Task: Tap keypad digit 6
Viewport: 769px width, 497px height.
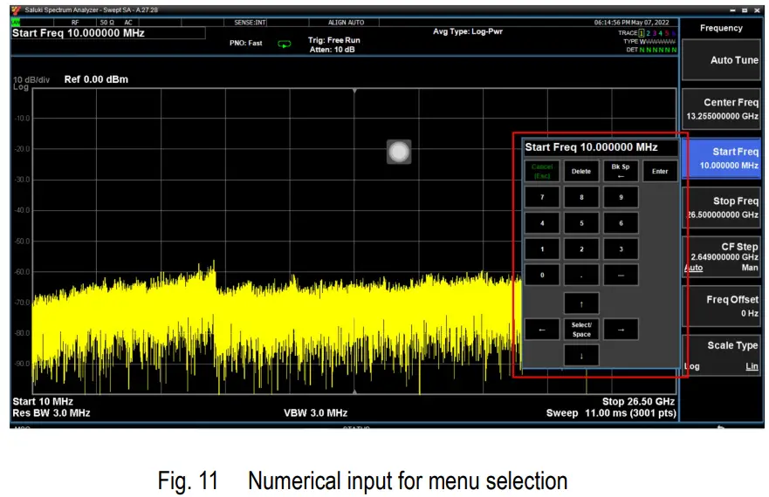Action: tap(621, 223)
